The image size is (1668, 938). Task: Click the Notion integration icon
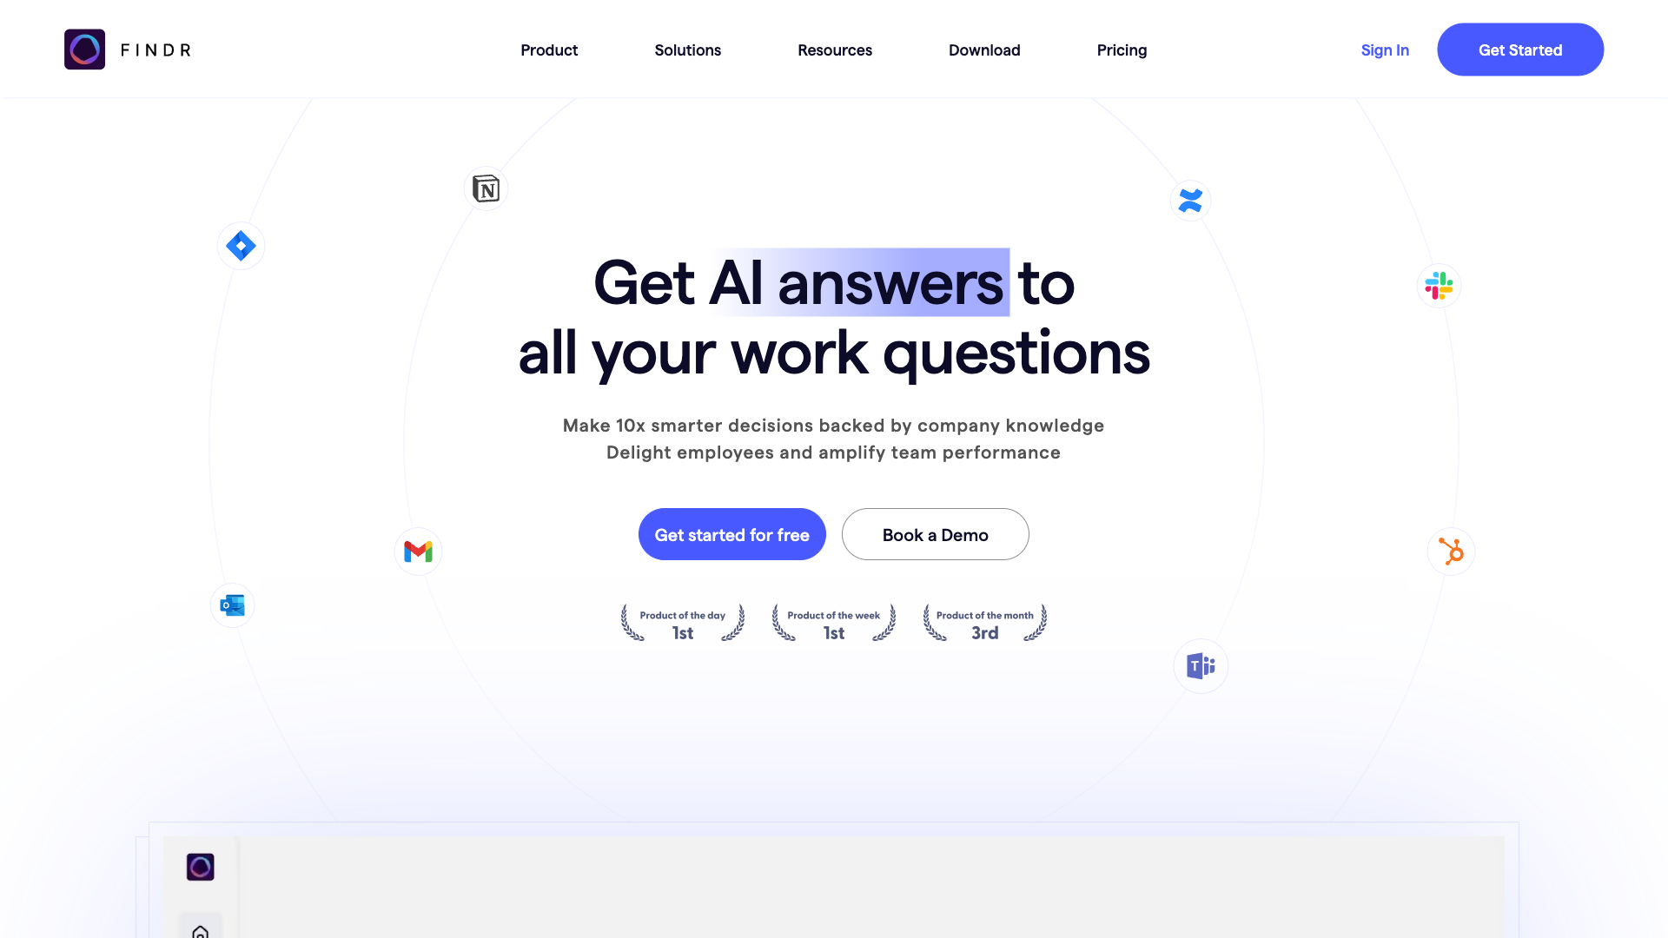pos(486,188)
